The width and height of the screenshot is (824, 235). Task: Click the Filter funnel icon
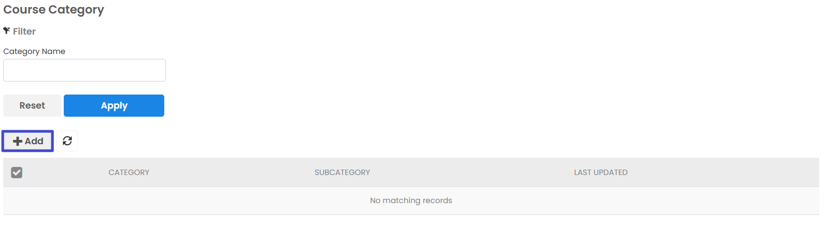6,31
